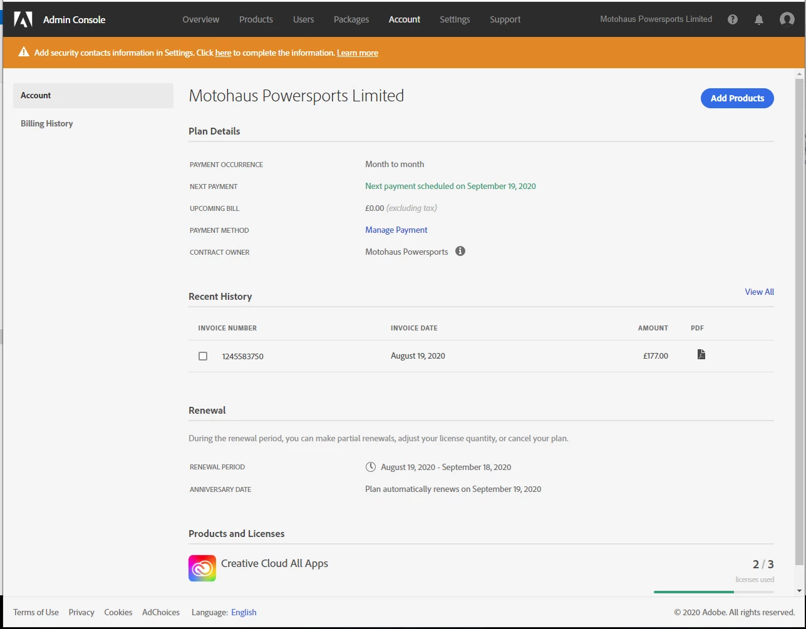Open the Products tab
This screenshot has height=629, width=806.
click(x=256, y=19)
